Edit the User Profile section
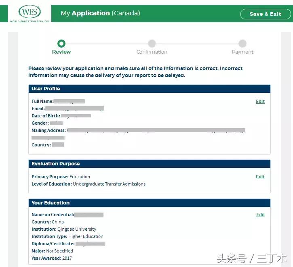Viewport: 293px width, 267px height. 260,101
